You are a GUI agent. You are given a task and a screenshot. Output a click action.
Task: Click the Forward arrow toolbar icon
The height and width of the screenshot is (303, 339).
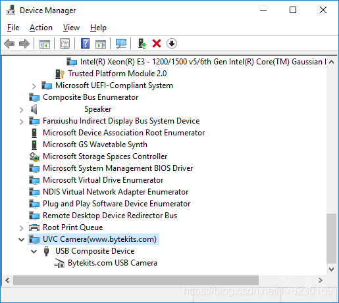[x=24, y=43]
